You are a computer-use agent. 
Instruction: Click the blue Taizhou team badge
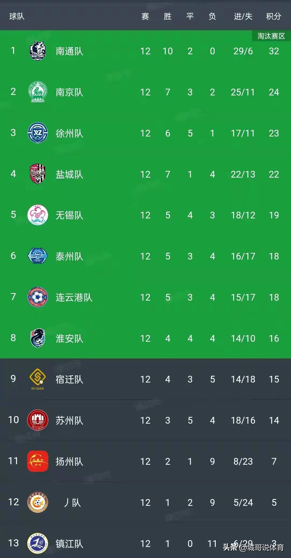pyautogui.click(x=38, y=256)
